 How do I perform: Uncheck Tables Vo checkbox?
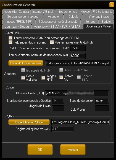click(61, 77)
